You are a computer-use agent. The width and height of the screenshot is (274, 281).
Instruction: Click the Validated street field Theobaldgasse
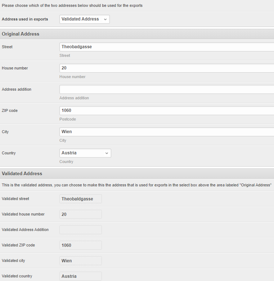click(81, 199)
